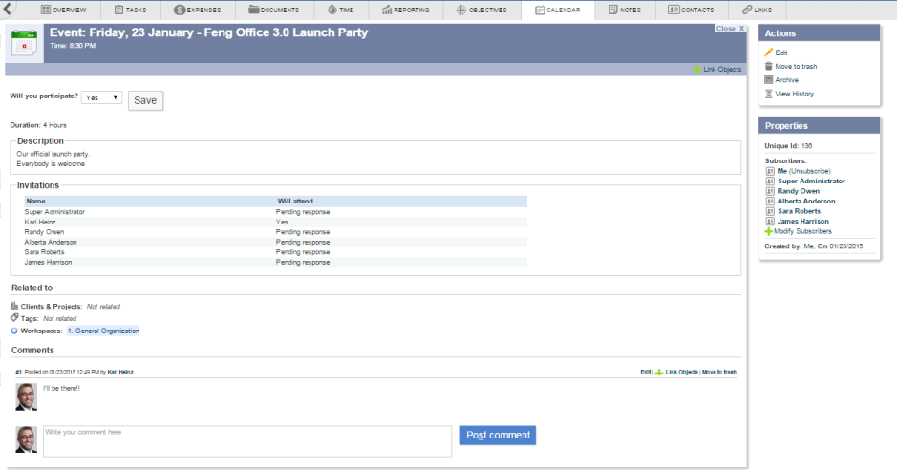Screen dimensions: 897x470
Task: Open the General Organization workspace link
Action: pos(103,331)
